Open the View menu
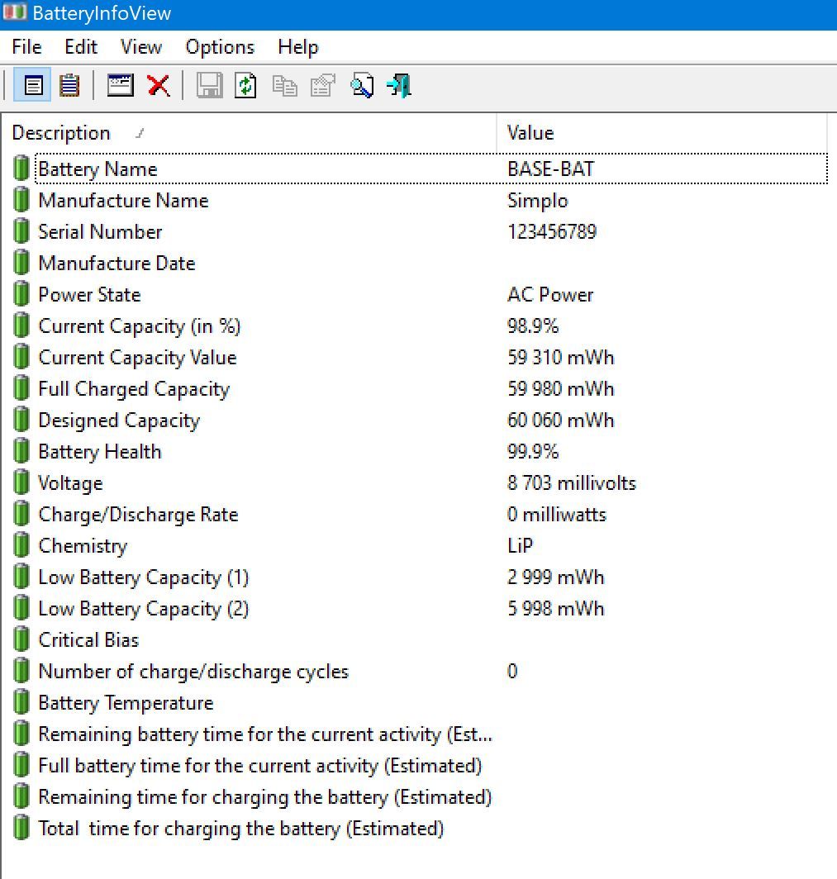Screen dimensions: 837x879 (x=141, y=47)
